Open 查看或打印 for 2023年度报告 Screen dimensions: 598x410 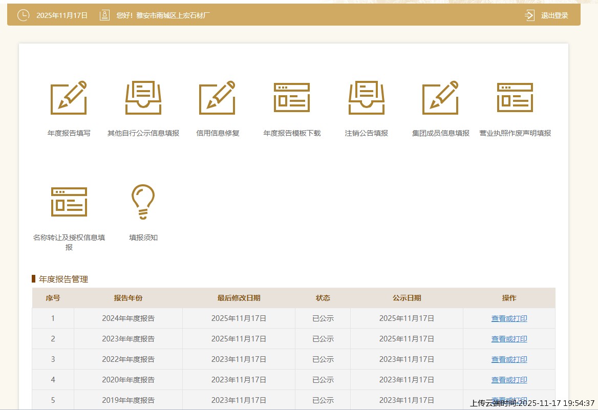pyautogui.click(x=509, y=339)
